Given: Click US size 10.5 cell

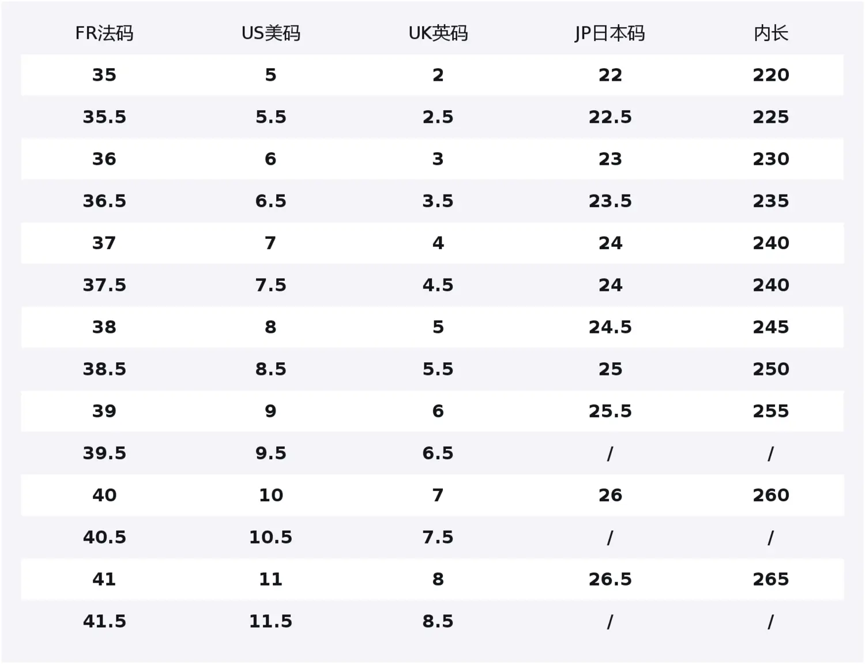Looking at the screenshot, I should (x=271, y=538).
